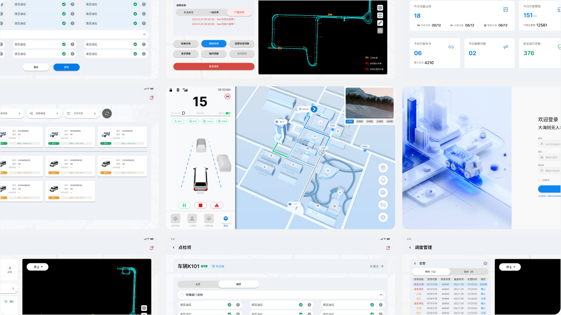Click the circular refresh button beside 点检状态
This screenshot has height=315, width=561.
107,113
